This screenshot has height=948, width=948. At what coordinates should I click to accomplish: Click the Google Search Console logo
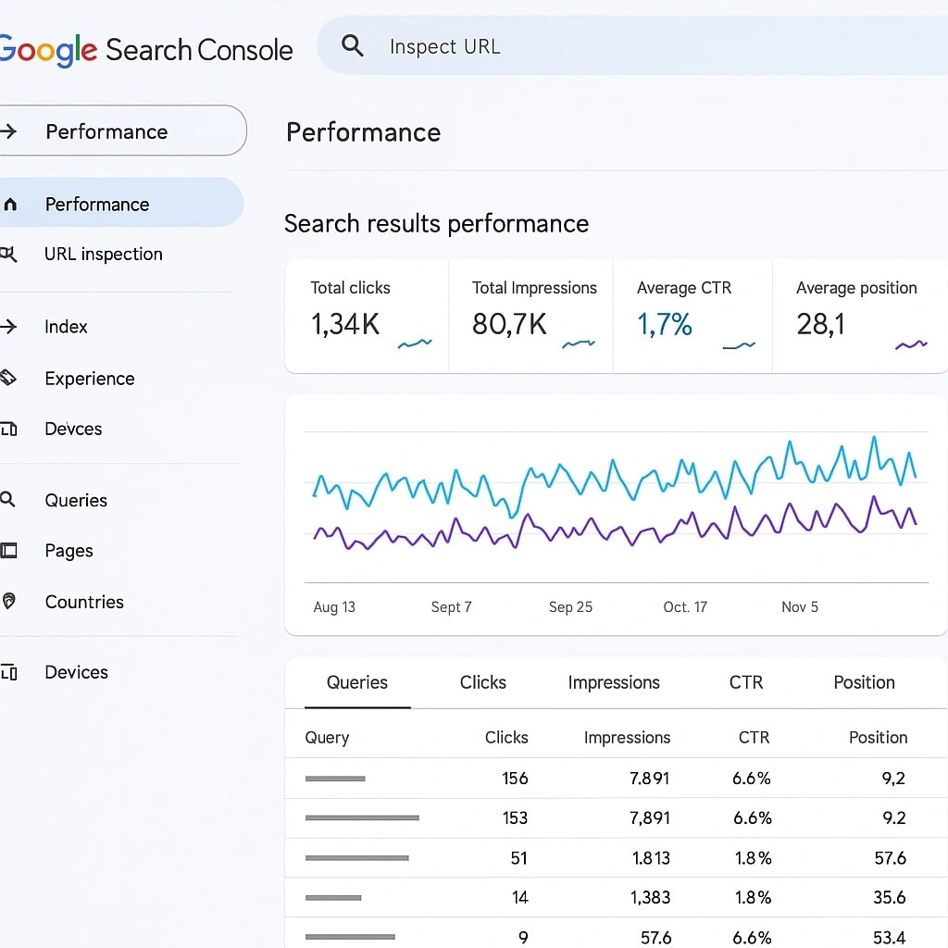tap(146, 49)
